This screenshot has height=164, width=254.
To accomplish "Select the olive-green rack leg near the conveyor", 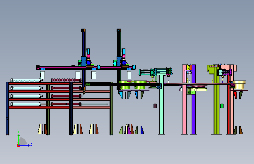I will coord(111,109).
